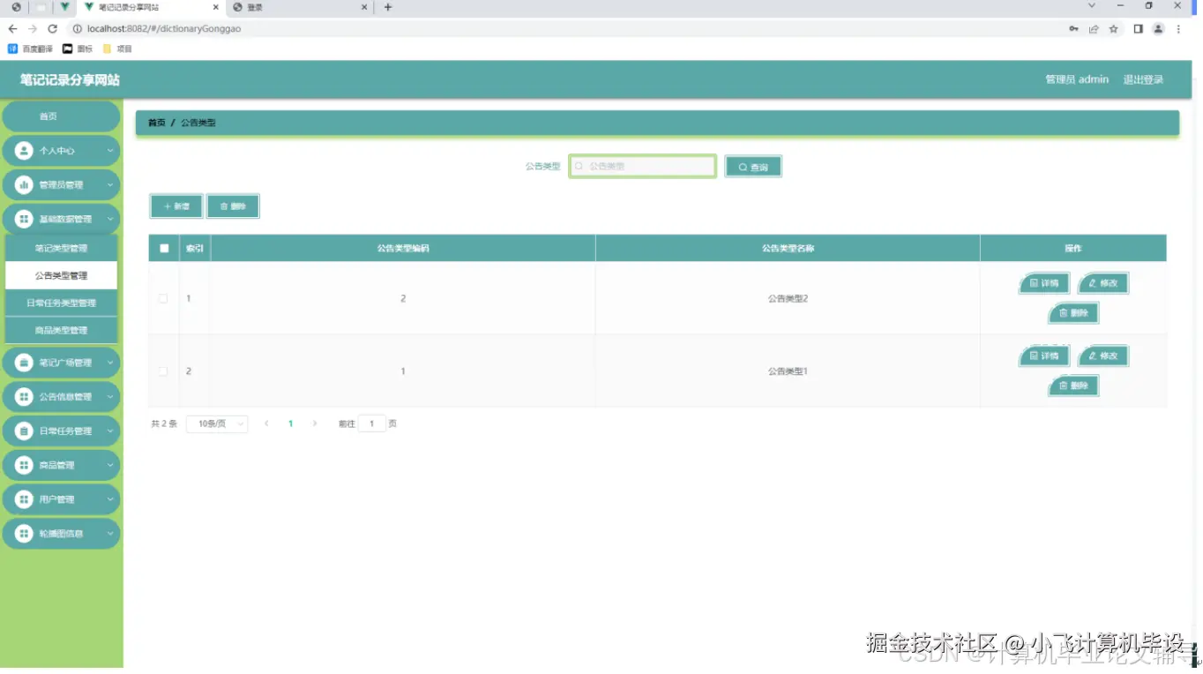Close the 笔记记录分享网站 browser tab
The image size is (1203, 674).
coord(215,7)
